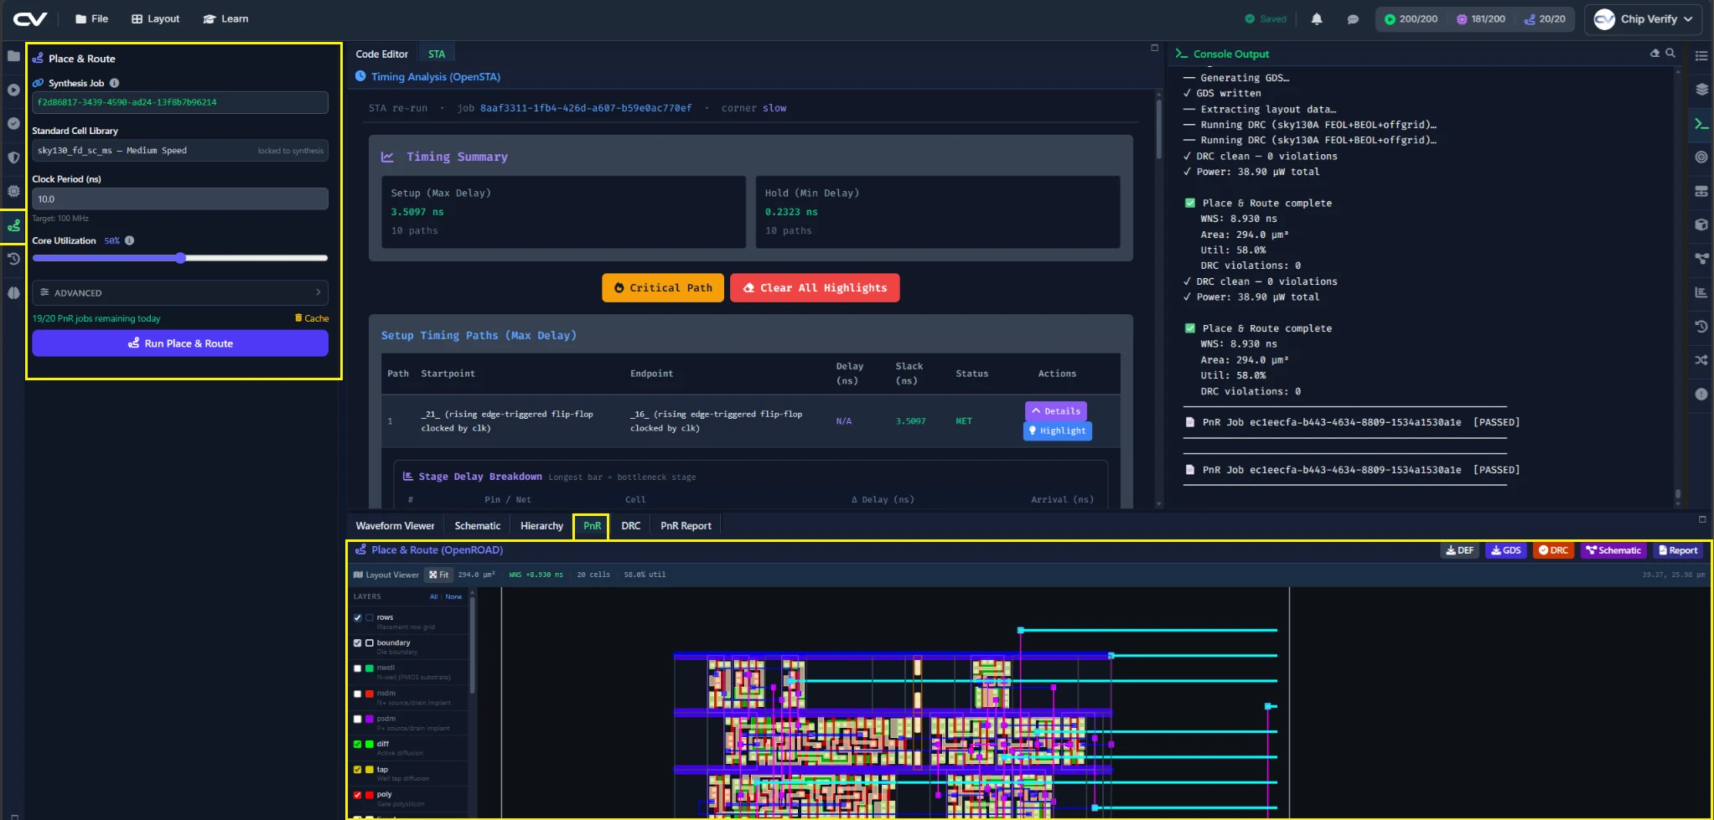Open the Layout menu
Image resolution: width=1714 pixels, height=820 pixels.
tap(156, 18)
